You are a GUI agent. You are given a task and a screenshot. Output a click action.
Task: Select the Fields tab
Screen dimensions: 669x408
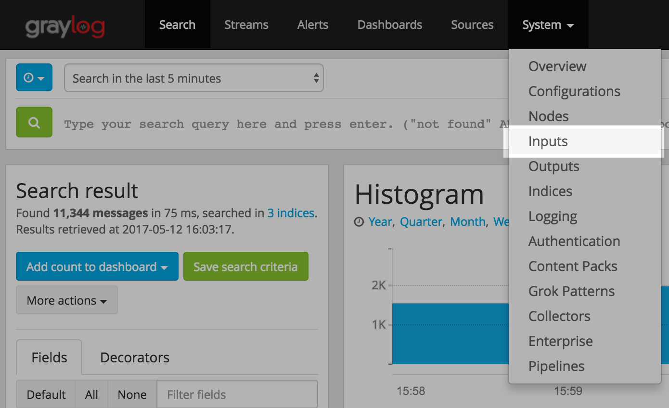pos(49,358)
